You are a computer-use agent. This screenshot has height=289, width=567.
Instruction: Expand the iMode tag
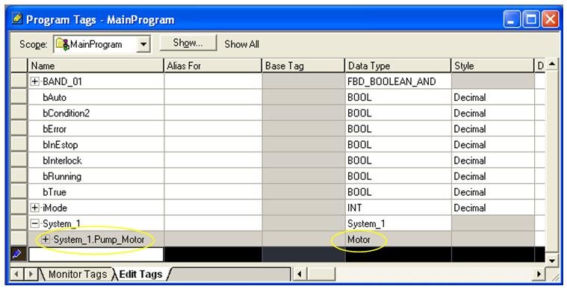point(34,208)
